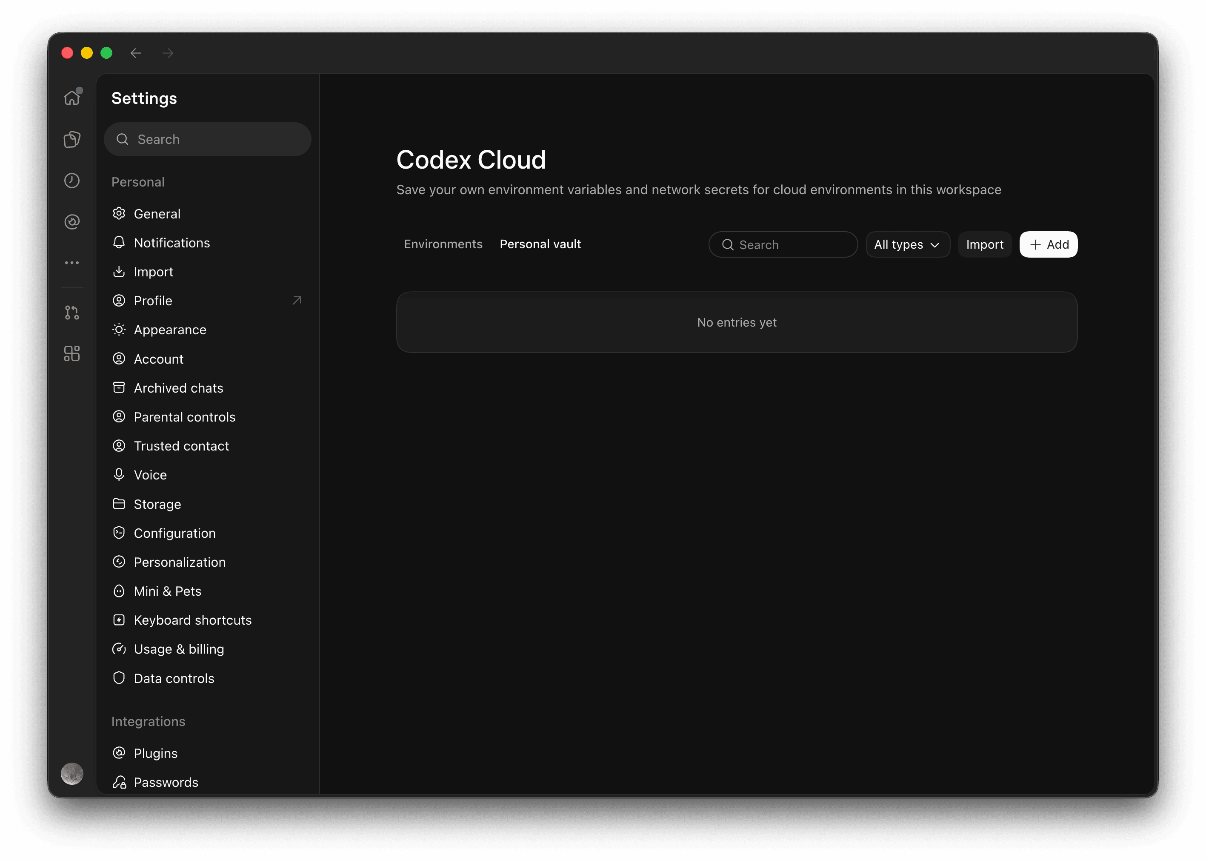Open Trusted contact settings

[207, 446]
